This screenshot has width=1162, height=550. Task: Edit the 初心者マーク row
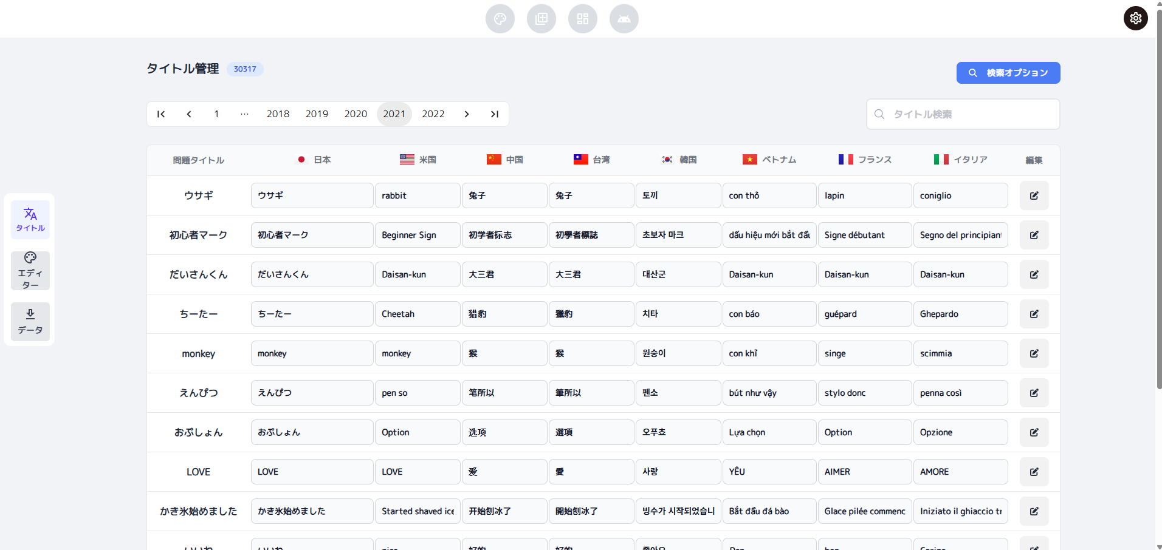click(1034, 235)
